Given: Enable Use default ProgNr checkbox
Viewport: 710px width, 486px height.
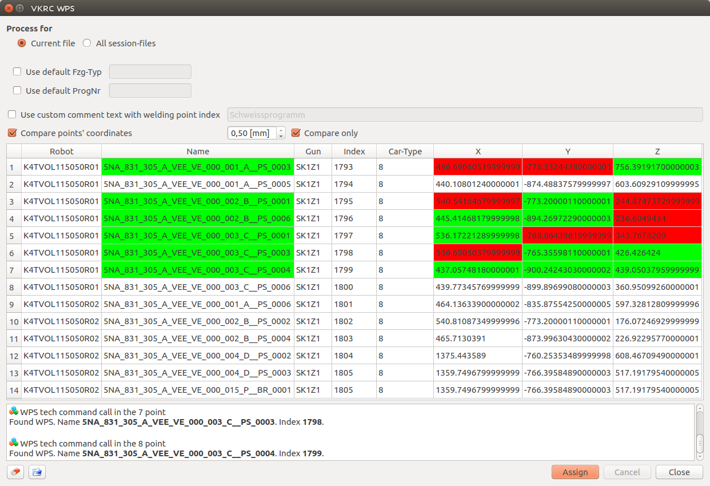Looking at the screenshot, I should coord(17,90).
